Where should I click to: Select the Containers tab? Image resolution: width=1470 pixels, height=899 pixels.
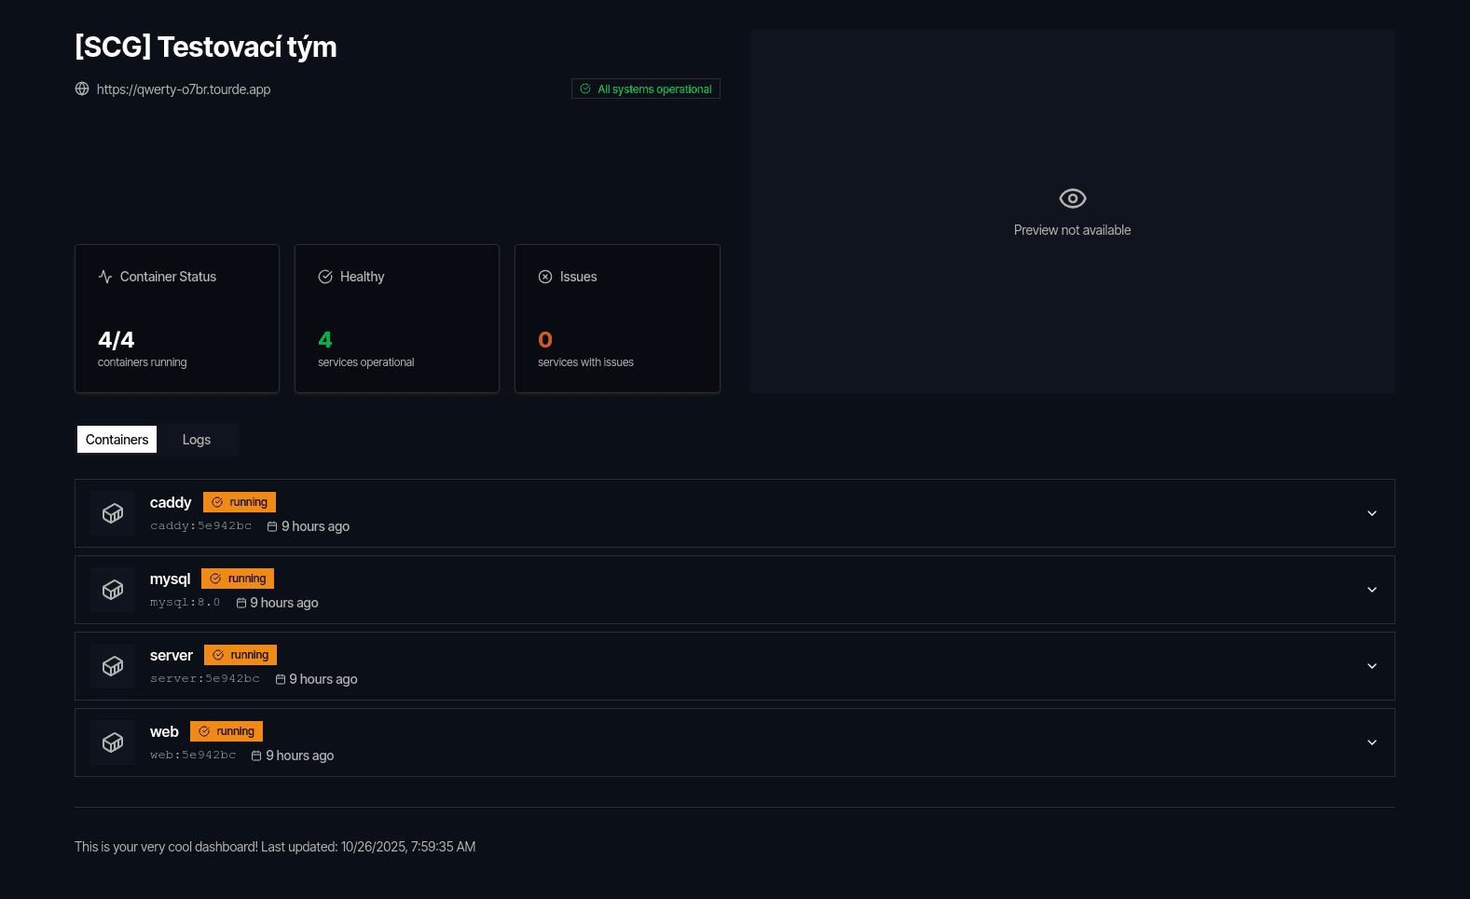pos(117,440)
